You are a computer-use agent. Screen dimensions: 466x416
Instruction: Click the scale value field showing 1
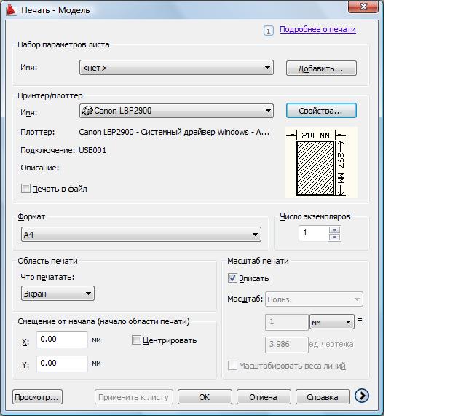286,322
